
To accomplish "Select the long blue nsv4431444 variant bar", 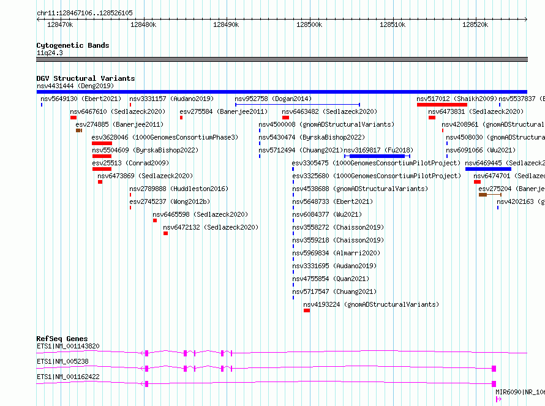I will click(282, 92).
